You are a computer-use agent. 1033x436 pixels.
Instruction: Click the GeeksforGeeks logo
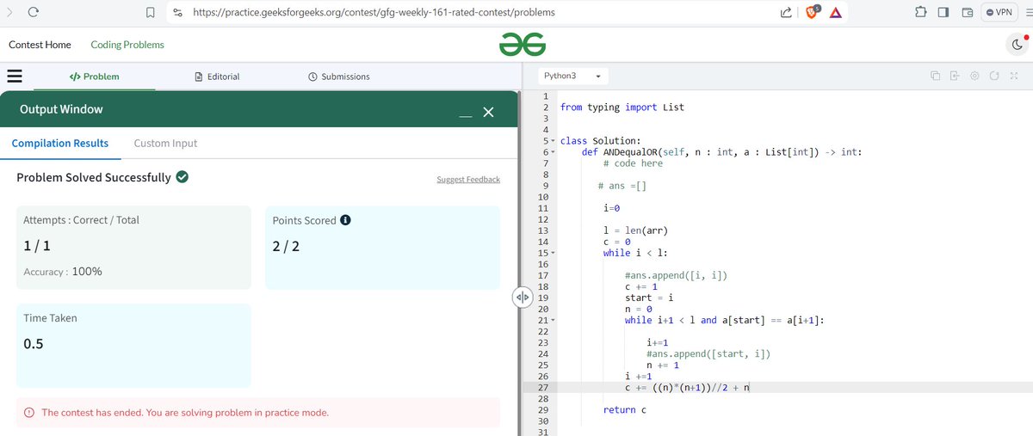click(x=523, y=45)
